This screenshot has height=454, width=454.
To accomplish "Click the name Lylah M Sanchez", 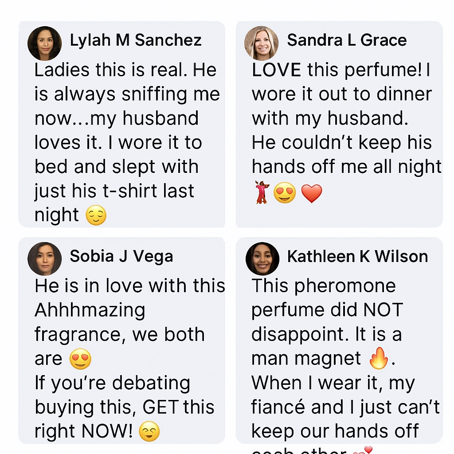I will (x=136, y=40).
